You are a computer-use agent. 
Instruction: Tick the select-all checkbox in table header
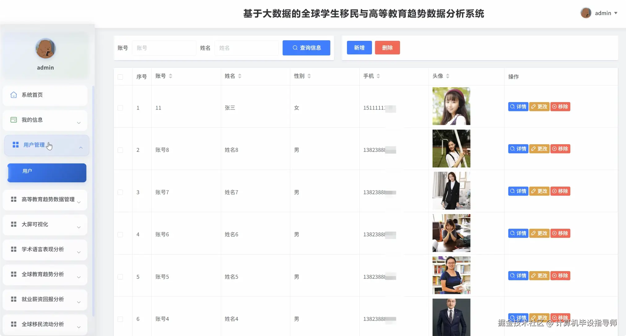tap(120, 77)
